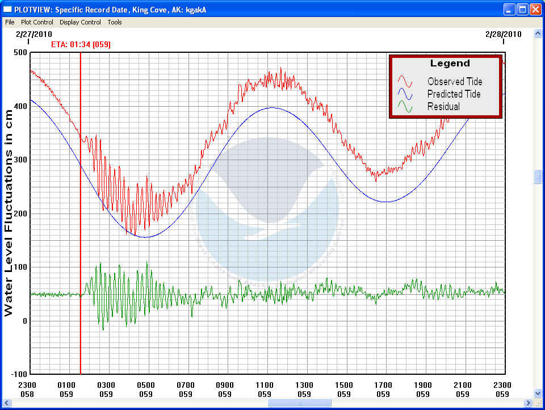Screen dimensions: 545x410
Task: Click the '300' y-axis value
Action: (x=20, y=160)
